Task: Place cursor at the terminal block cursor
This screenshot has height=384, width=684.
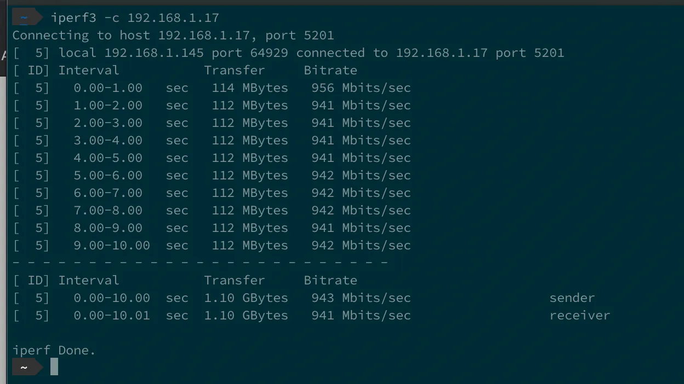Action: (x=54, y=367)
